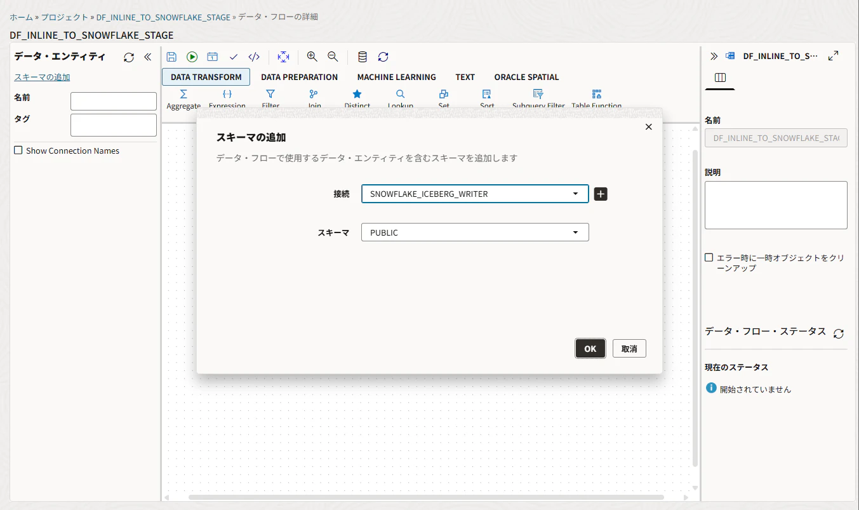859x510 pixels.
Task: Click the canvas vertical scrollbar
Action: [695, 308]
